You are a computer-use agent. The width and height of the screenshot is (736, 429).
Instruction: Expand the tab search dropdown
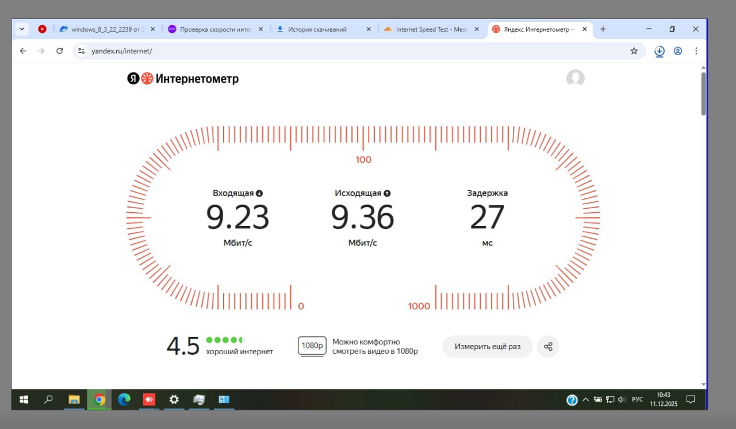pos(22,29)
